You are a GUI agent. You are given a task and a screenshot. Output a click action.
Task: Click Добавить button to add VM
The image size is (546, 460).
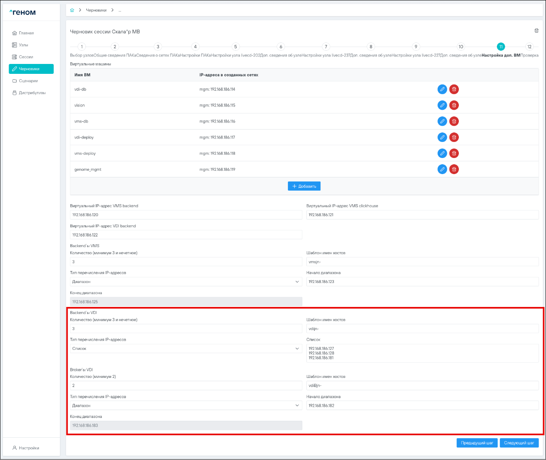(x=304, y=186)
